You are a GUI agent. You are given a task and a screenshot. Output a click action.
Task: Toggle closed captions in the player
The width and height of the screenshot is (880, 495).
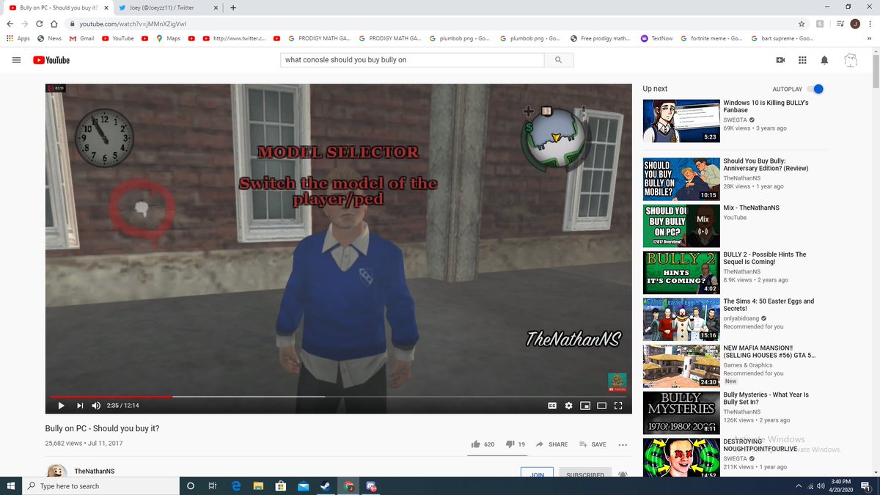pos(552,406)
